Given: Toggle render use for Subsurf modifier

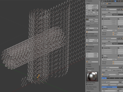Looking at the screenshot, I should 120,82.
